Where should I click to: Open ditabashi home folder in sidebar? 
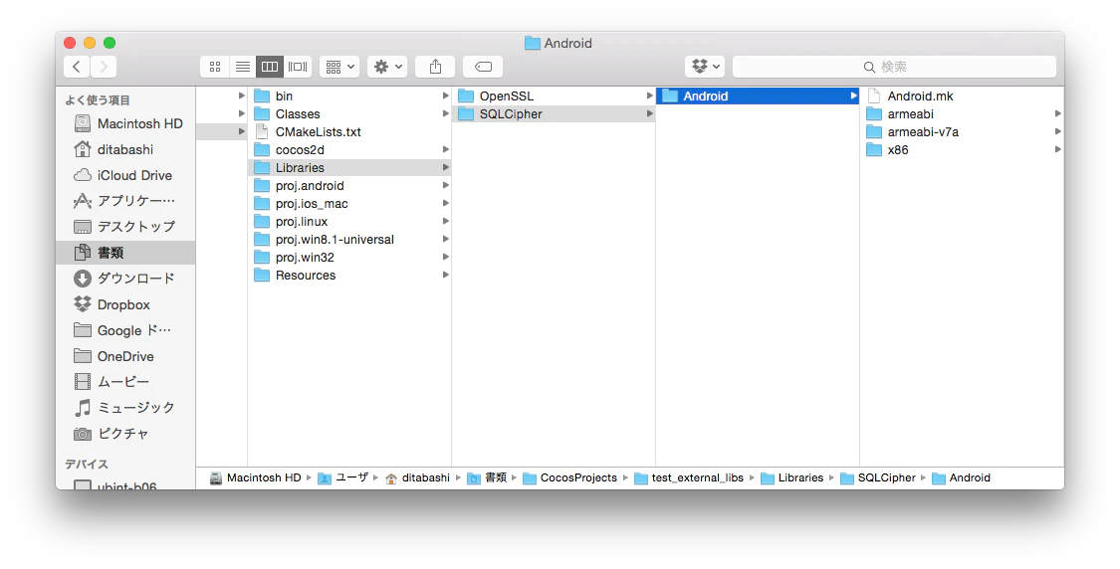pyautogui.click(x=125, y=149)
